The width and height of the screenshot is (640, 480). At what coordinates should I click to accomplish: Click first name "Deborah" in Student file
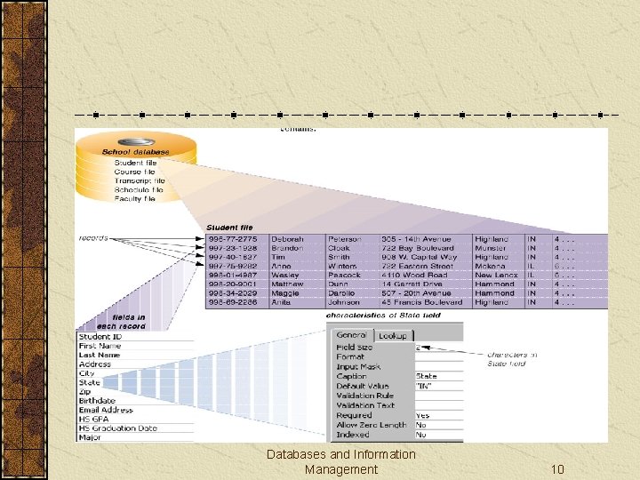click(288, 239)
